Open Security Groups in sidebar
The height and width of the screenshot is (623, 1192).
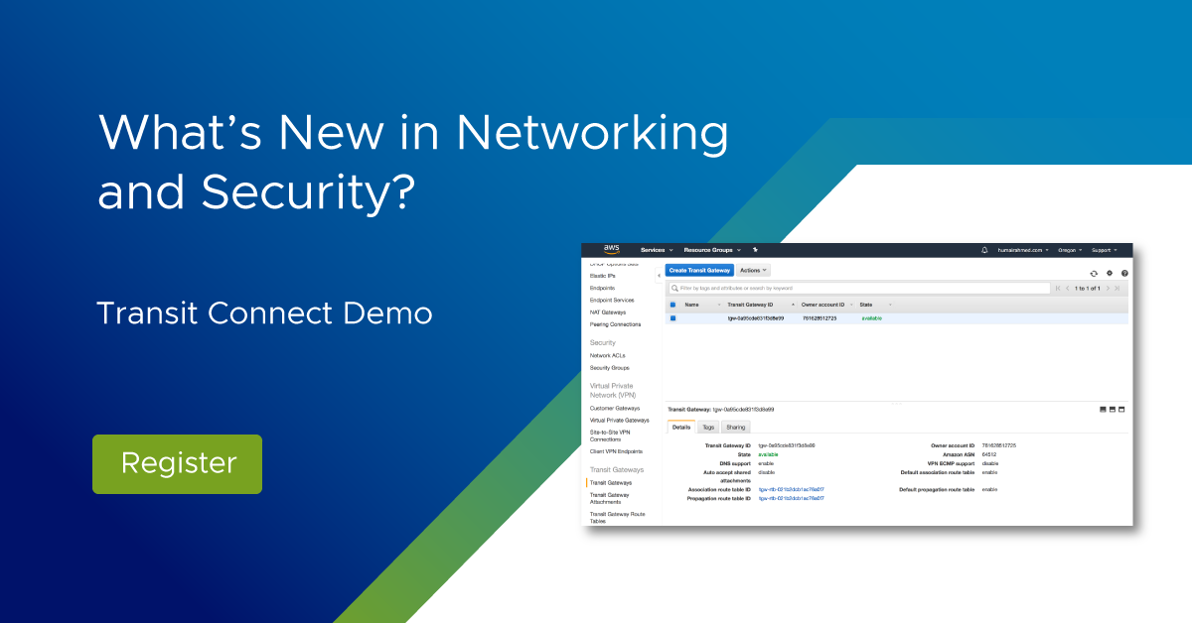tap(609, 368)
